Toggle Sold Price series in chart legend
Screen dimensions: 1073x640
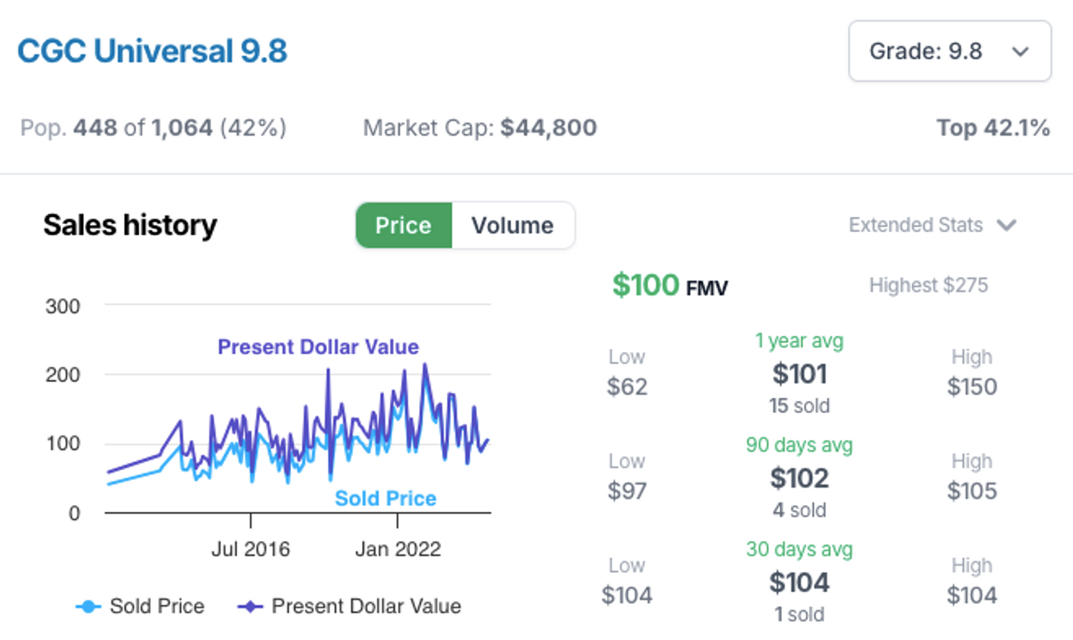coord(140,606)
